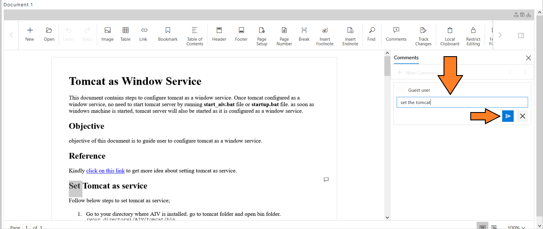Turn on Restrict Editing

(473, 36)
